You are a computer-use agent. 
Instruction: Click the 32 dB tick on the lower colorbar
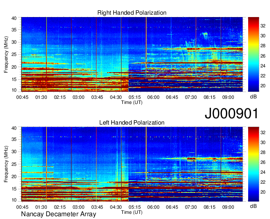pyautogui.click(x=263, y=133)
